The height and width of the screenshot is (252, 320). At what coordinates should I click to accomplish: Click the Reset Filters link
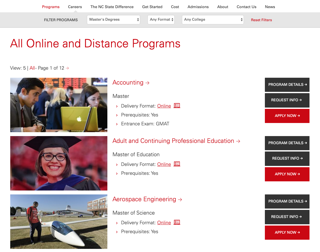[261, 20]
